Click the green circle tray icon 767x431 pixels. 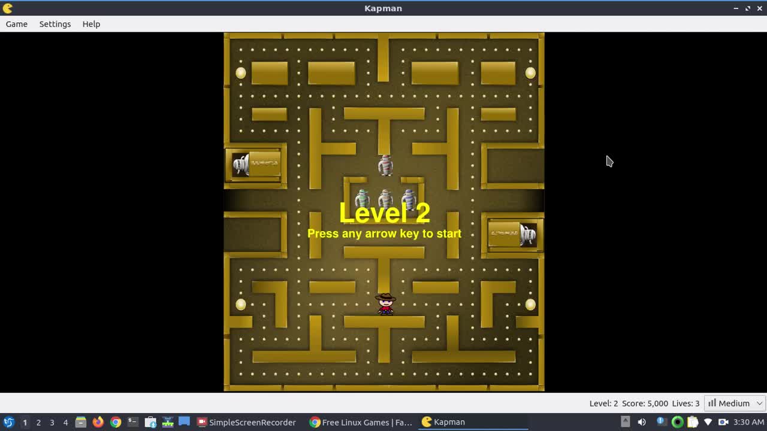[x=677, y=422]
